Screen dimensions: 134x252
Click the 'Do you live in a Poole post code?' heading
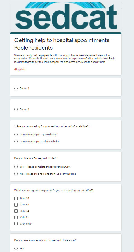pyautogui.click(x=36, y=158)
